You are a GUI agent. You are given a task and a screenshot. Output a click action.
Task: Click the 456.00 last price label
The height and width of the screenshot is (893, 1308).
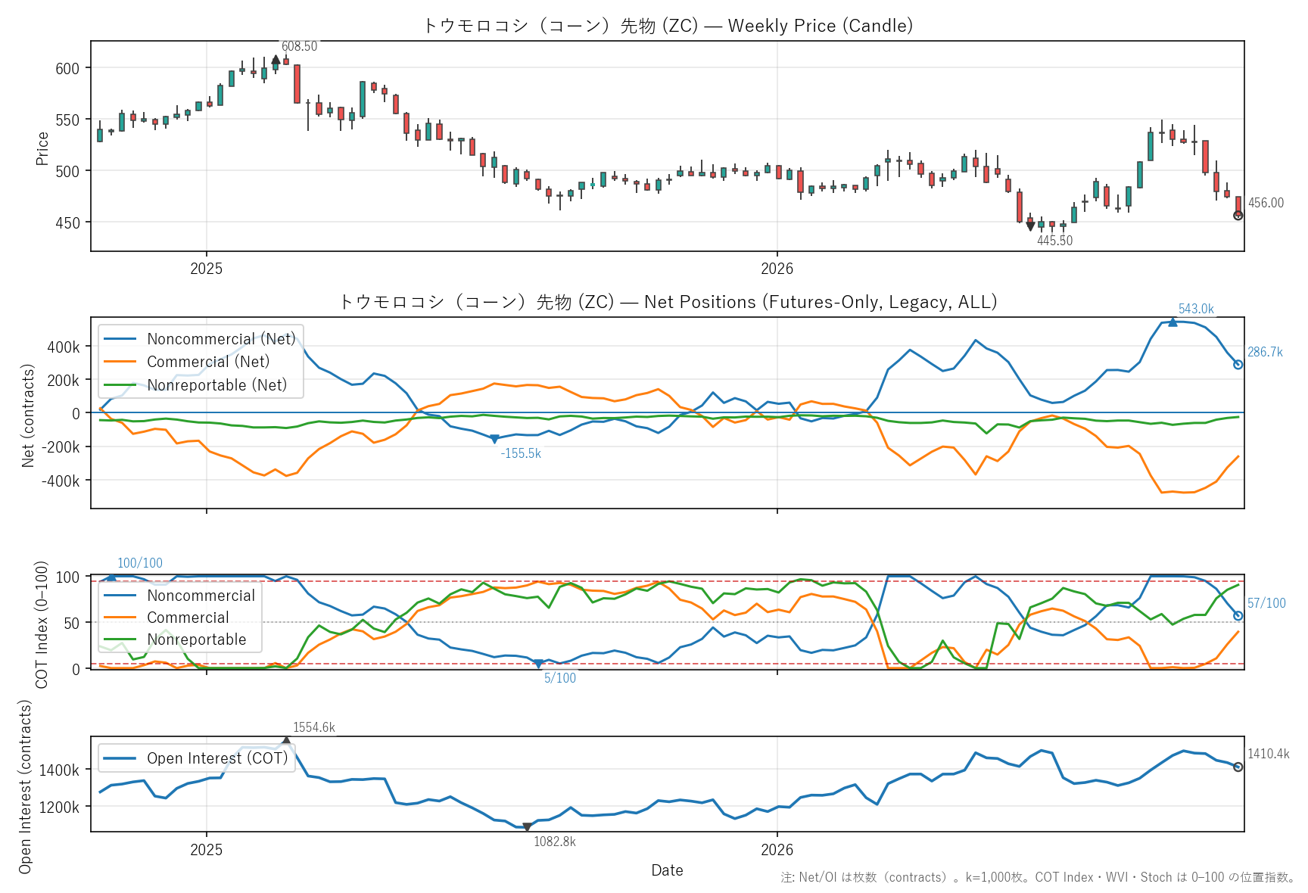(1266, 203)
